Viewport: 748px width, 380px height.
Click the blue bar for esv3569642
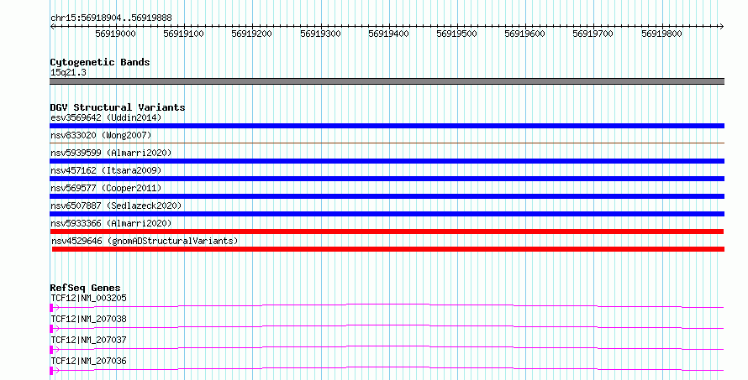click(x=387, y=126)
